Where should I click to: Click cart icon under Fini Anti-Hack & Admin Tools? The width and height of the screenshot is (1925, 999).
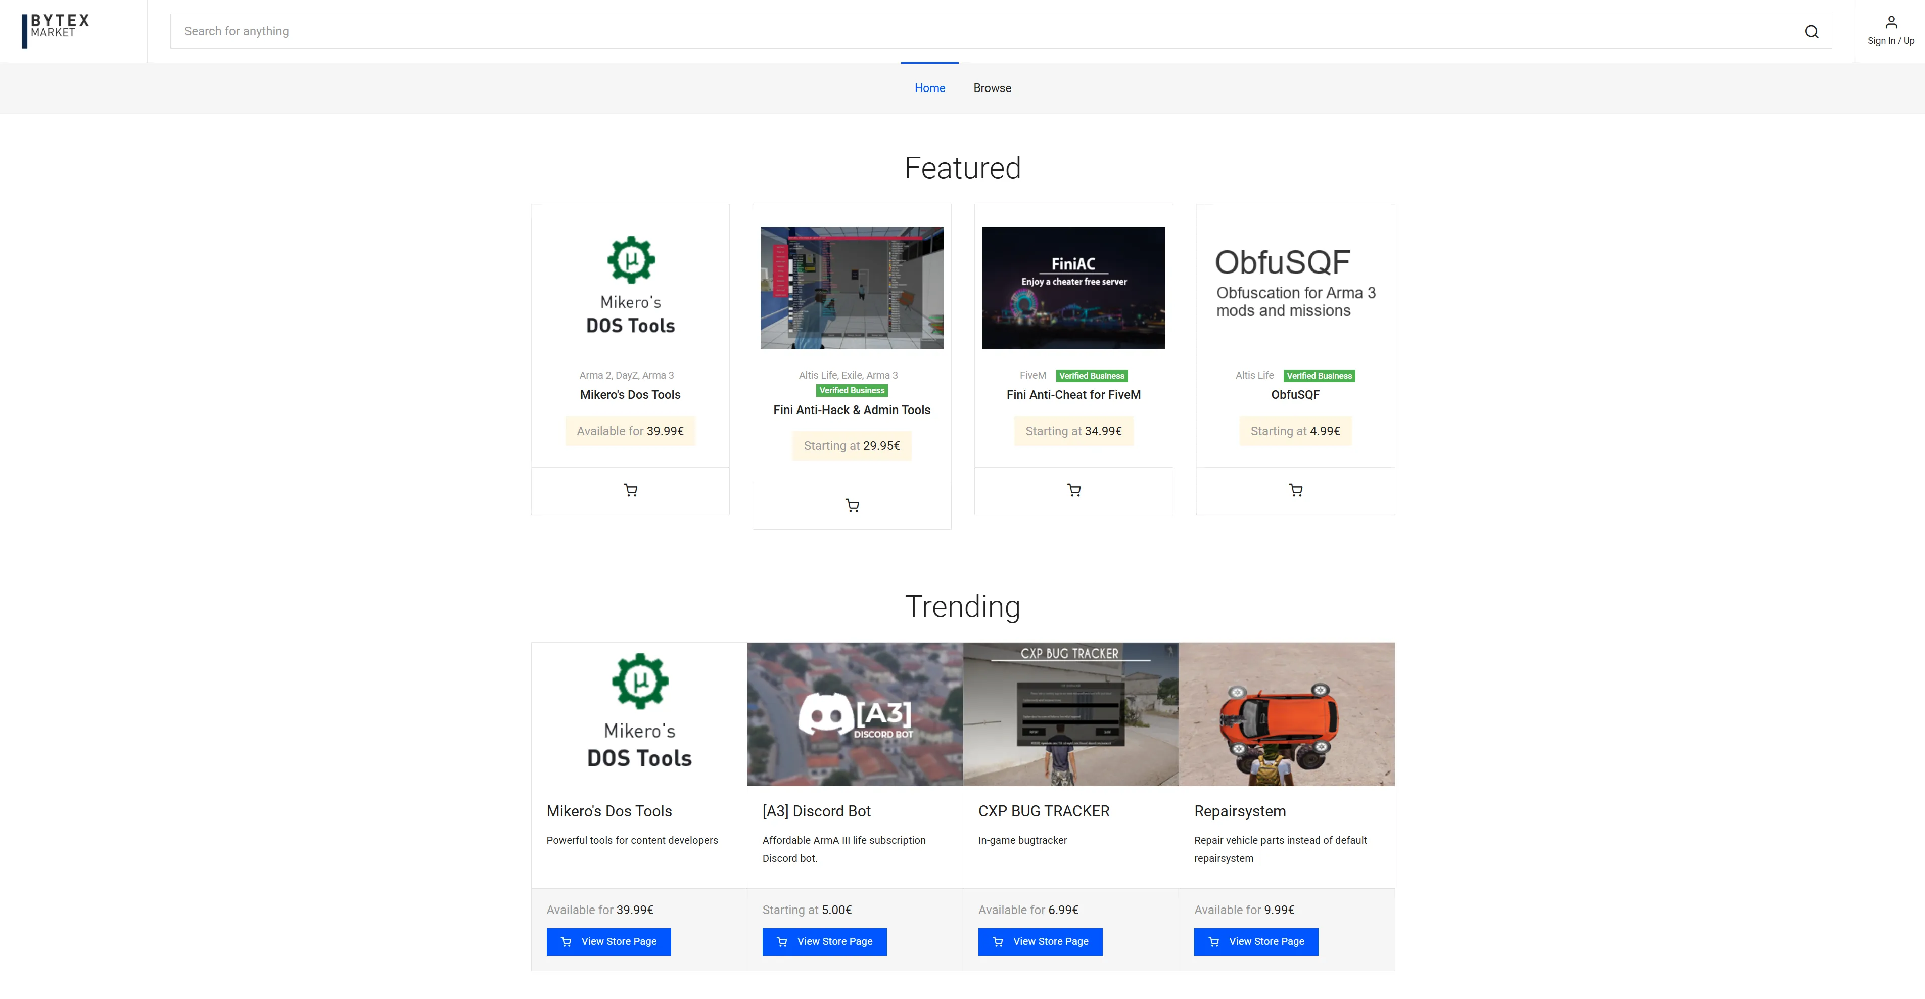851,506
